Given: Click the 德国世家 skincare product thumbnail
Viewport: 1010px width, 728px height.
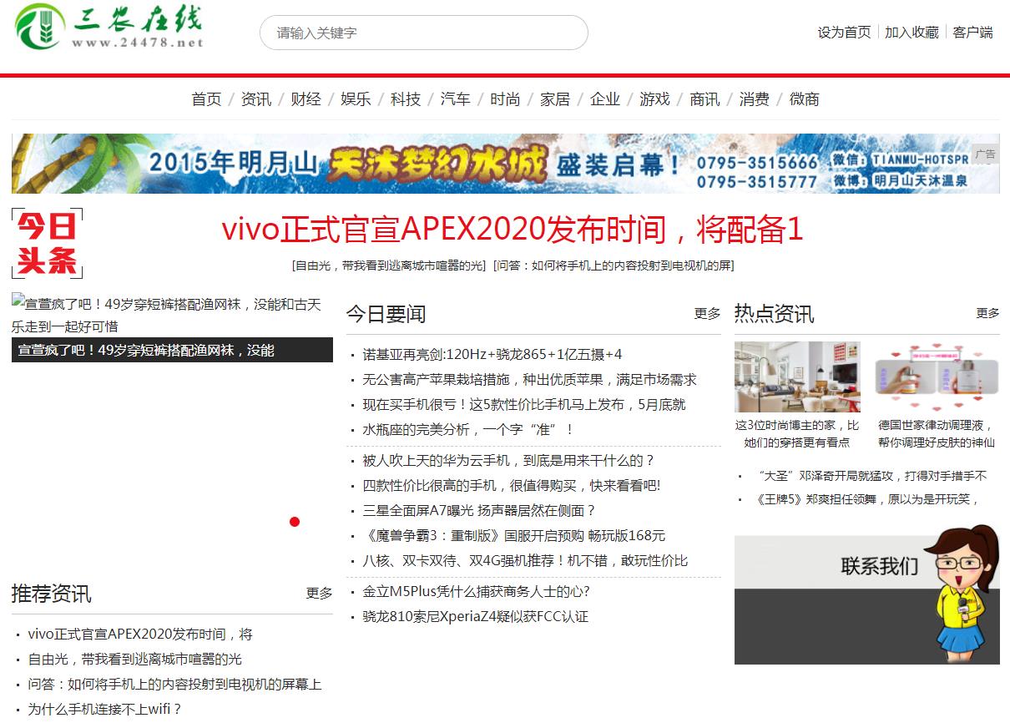Looking at the screenshot, I should coord(937,377).
